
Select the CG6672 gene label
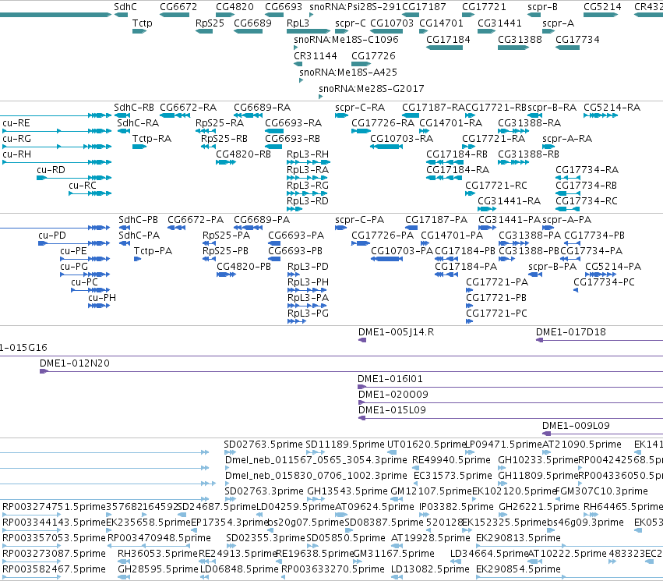click(x=178, y=7)
